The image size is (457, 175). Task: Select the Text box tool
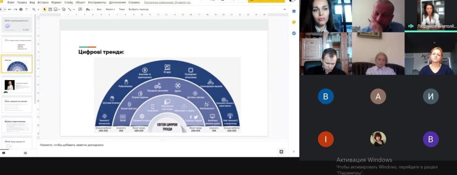[x=50, y=9]
